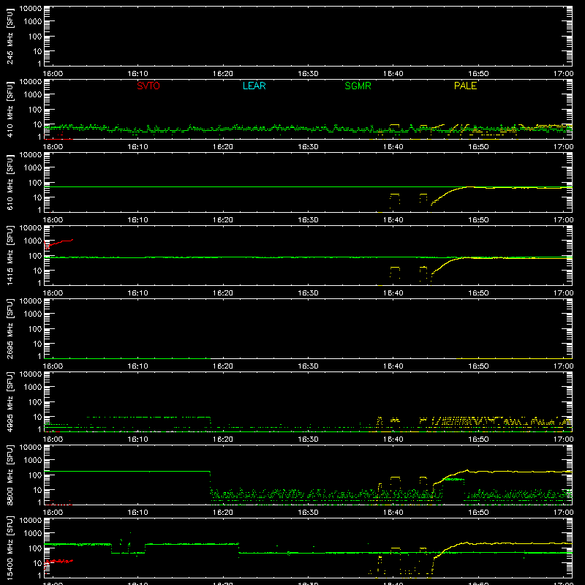Click the 16:20 label under 4995 MHz panel

223,439
